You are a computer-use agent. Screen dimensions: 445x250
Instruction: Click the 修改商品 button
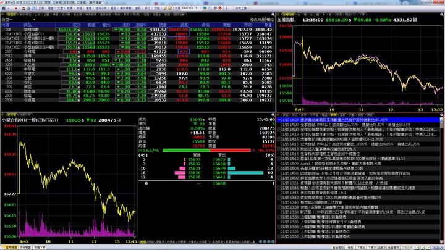[257, 20]
